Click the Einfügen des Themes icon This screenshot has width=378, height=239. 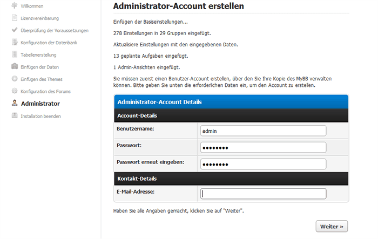(x=15, y=79)
